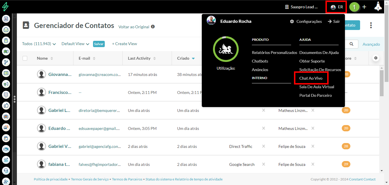Expand the Todos (111.943) filter dropdown
Screen dimensions: 389x185
pyautogui.click(x=39, y=44)
